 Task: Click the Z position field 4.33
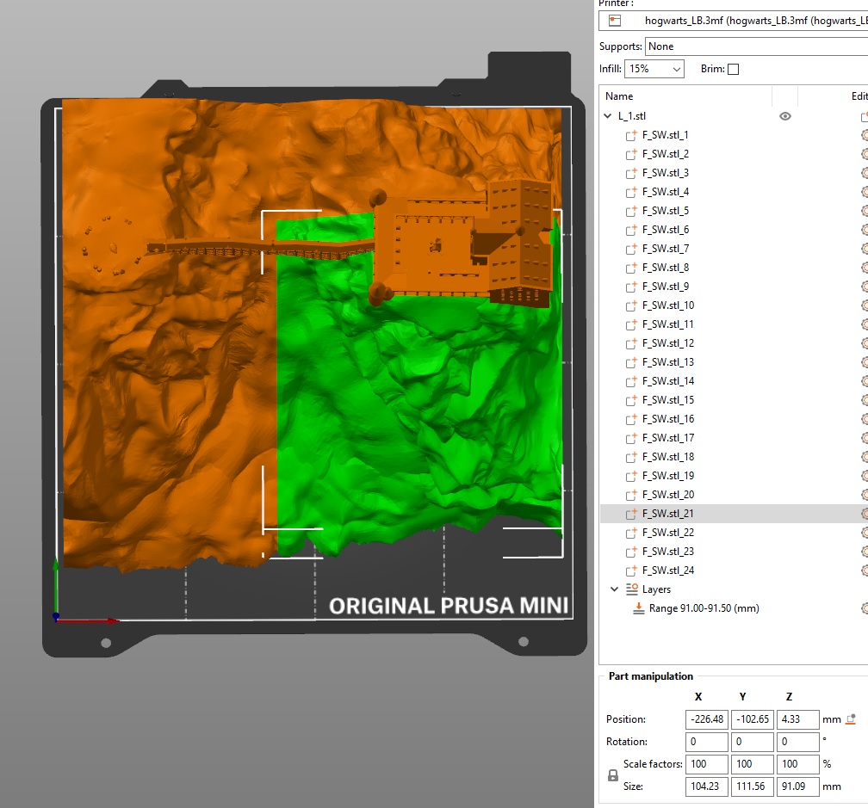coord(797,719)
